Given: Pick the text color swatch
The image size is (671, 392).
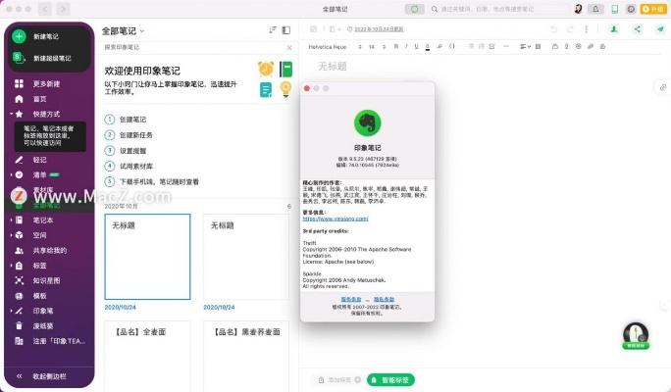Looking at the screenshot, I should (x=428, y=47).
